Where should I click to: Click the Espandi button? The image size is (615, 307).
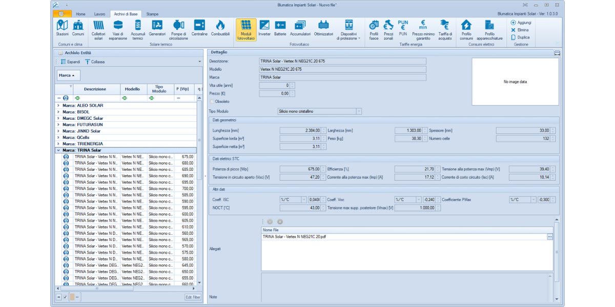pos(70,62)
